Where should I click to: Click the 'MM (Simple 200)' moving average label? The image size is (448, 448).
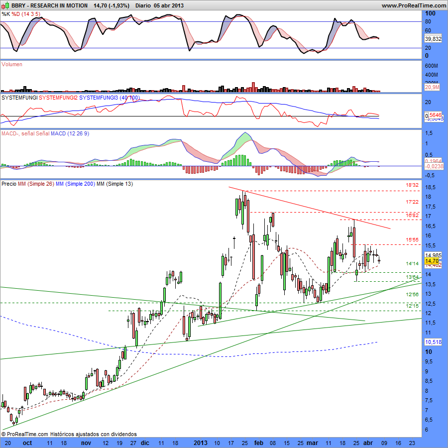pos(75,184)
